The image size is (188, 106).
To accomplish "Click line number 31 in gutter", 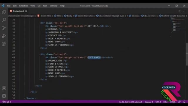I will click(14, 23).
